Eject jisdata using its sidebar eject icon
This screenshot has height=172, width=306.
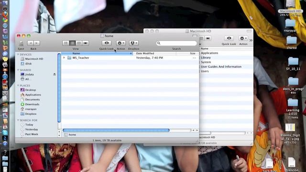[55, 75]
